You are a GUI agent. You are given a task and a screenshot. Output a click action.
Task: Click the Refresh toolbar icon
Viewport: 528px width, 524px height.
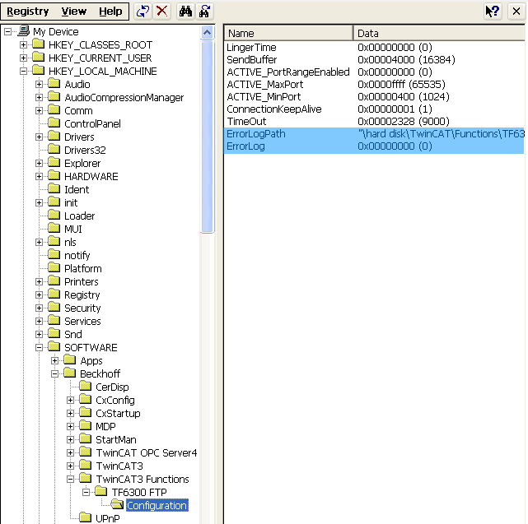pos(142,12)
